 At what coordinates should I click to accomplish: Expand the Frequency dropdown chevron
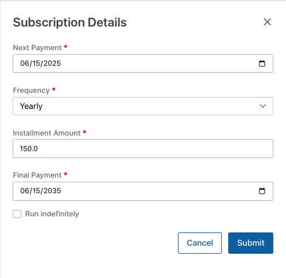coord(263,106)
